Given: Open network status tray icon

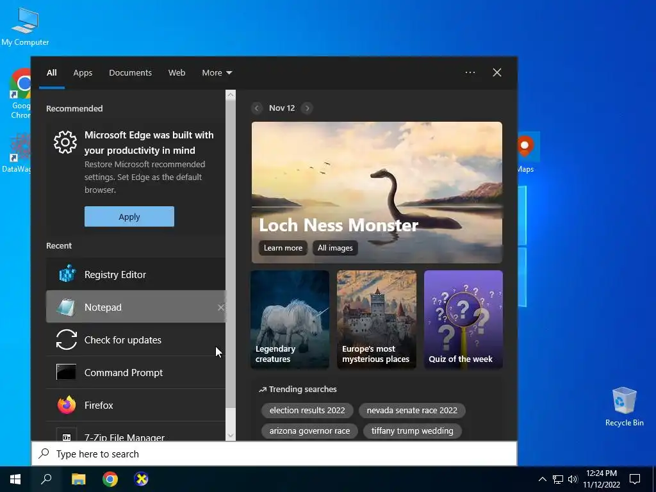Looking at the screenshot, I should [x=558, y=479].
